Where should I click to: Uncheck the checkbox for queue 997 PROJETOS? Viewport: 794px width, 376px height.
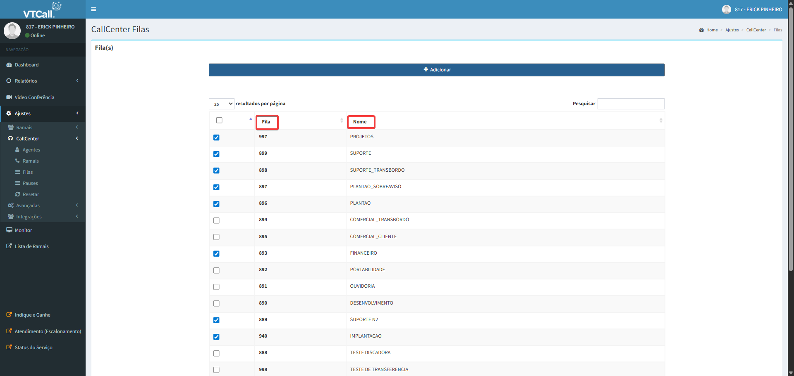(216, 137)
